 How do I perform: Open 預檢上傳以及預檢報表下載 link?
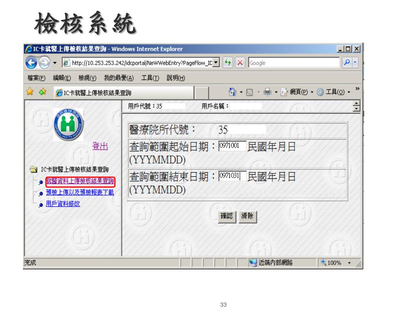[x=80, y=192]
